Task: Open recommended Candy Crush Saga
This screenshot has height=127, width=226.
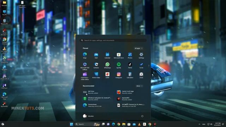Action: (131, 92)
